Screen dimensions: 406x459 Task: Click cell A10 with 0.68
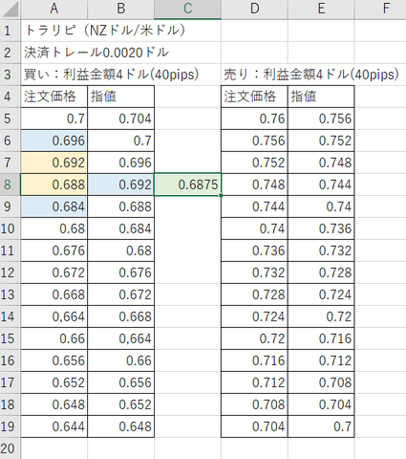[x=54, y=229]
